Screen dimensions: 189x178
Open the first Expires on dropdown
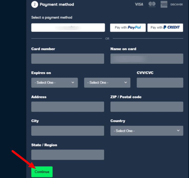tap(54, 82)
